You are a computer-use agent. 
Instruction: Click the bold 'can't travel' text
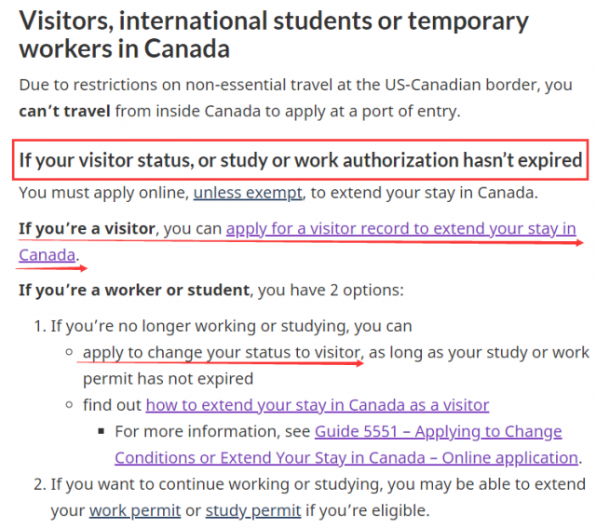[64, 112]
